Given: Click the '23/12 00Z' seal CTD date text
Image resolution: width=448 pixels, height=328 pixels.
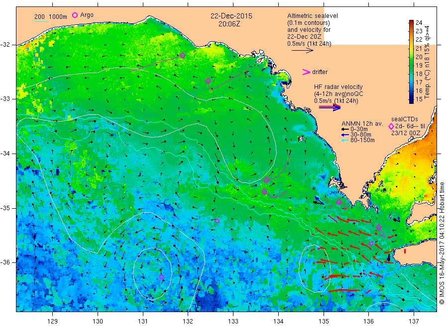Looking at the screenshot, I should click(x=406, y=133).
